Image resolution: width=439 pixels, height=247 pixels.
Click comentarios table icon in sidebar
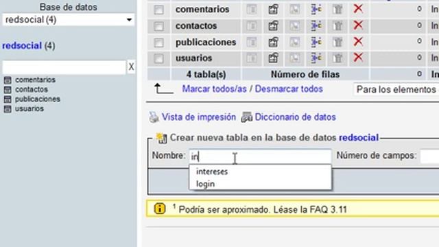coord(8,80)
